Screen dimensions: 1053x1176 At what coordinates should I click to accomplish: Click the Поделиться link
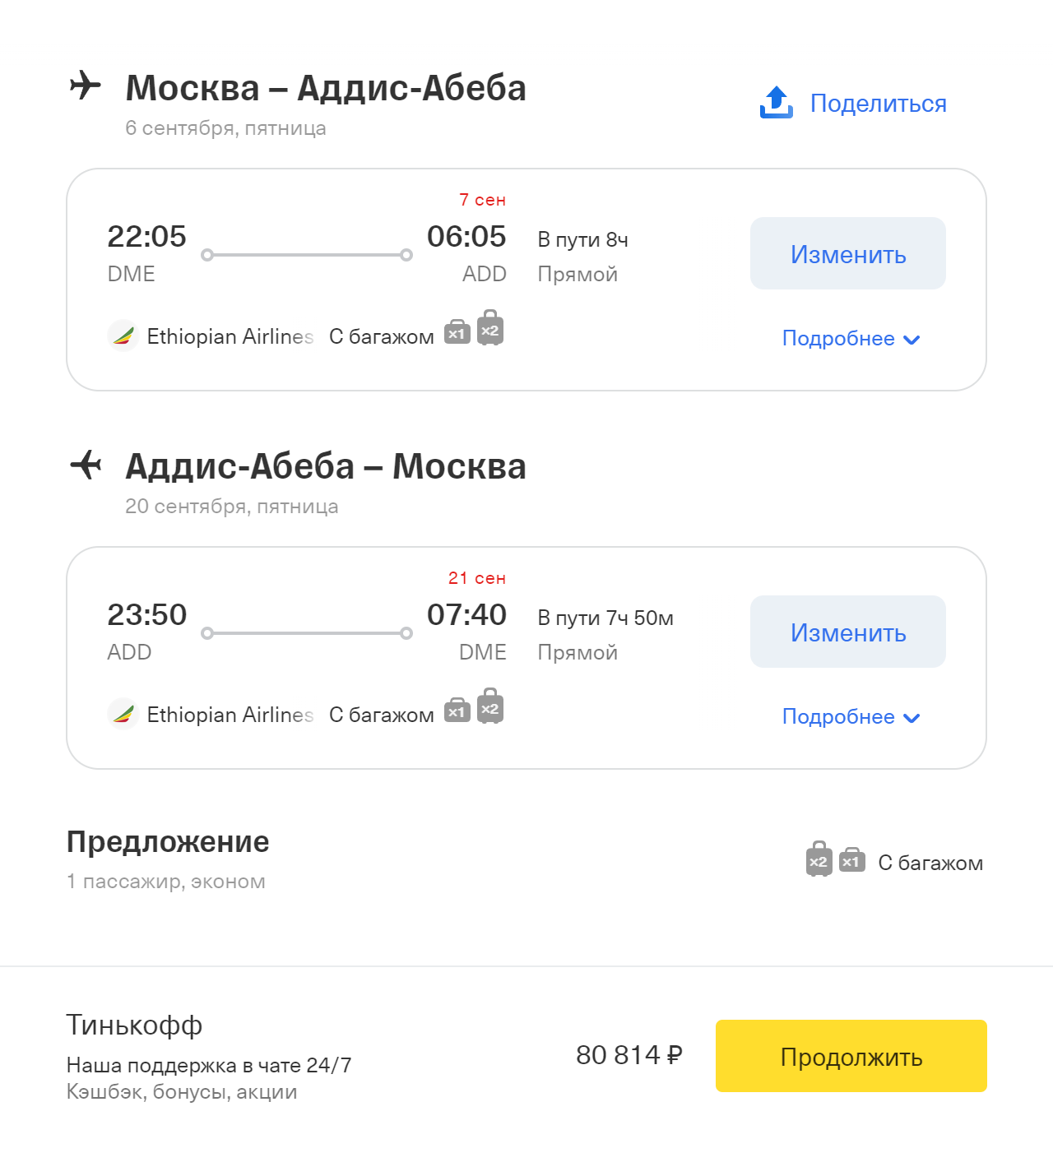coord(879,103)
